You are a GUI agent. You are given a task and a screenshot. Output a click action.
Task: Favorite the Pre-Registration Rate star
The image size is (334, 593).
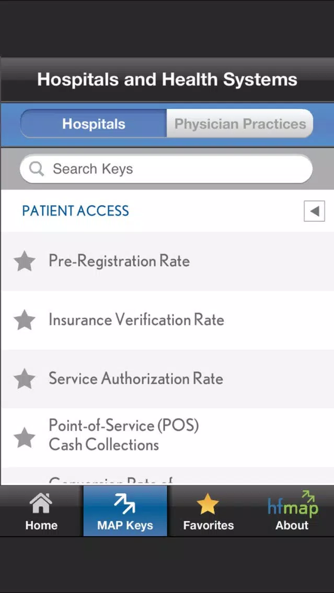click(x=25, y=262)
